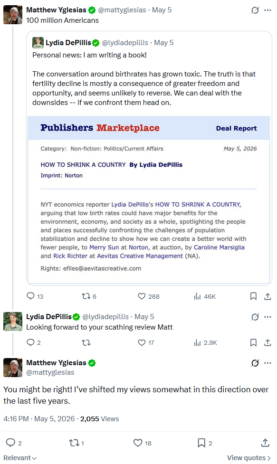
Task: Open more options on Lydia's reply
Action: 268,317
